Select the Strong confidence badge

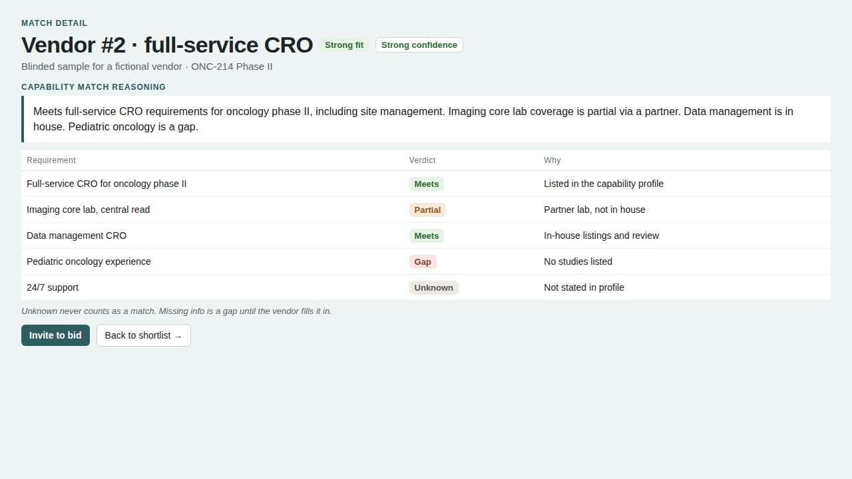point(419,45)
